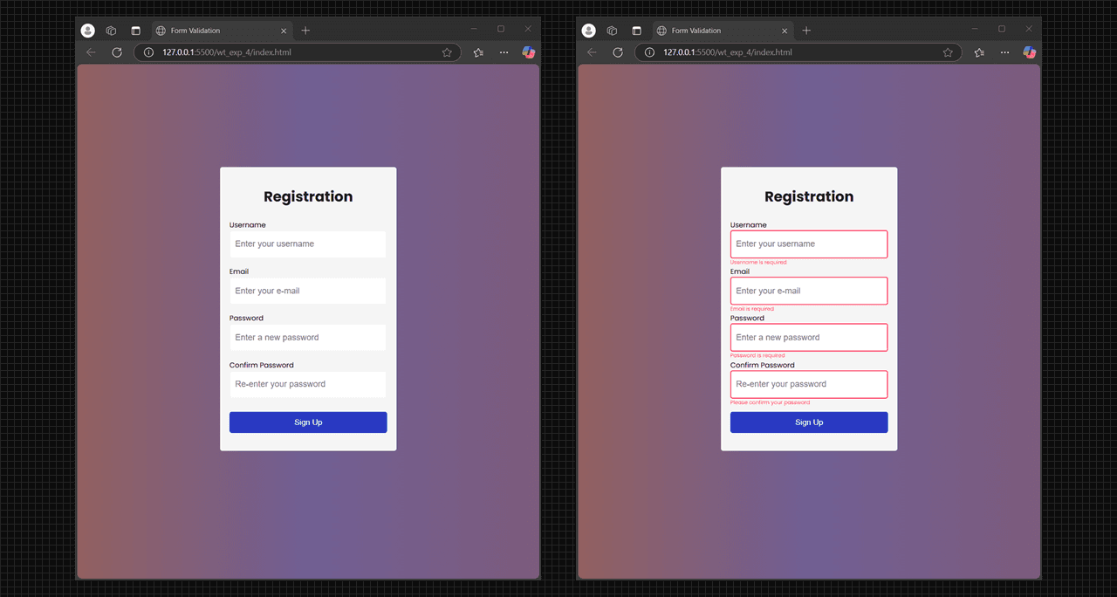Image resolution: width=1117 pixels, height=597 pixels.
Task: Add a new tab in right window
Action: (806, 31)
